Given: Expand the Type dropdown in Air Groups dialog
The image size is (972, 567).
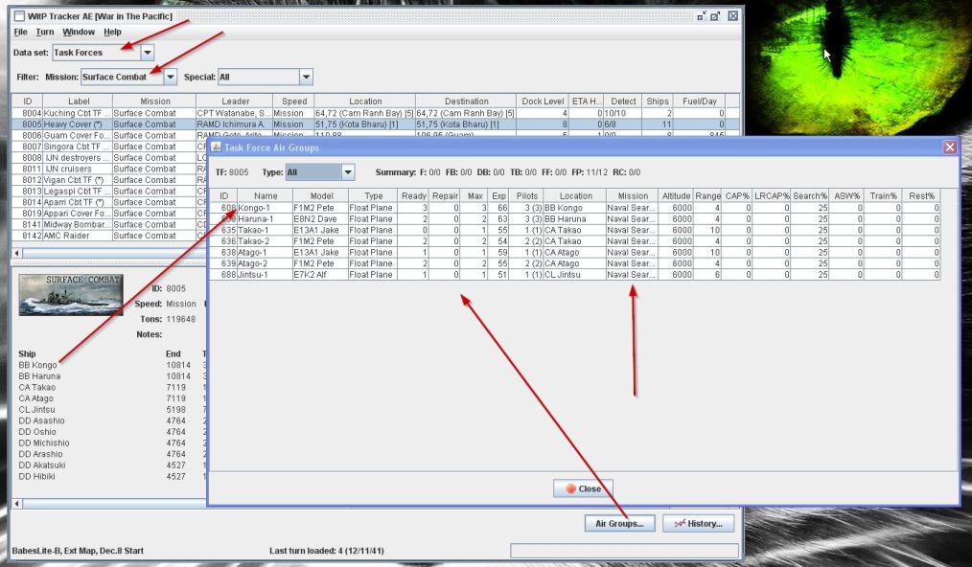Looking at the screenshot, I should click(348, 172).
